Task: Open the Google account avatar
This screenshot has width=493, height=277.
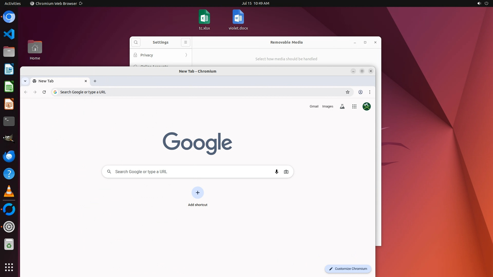Action: click(x=366, y=106)
